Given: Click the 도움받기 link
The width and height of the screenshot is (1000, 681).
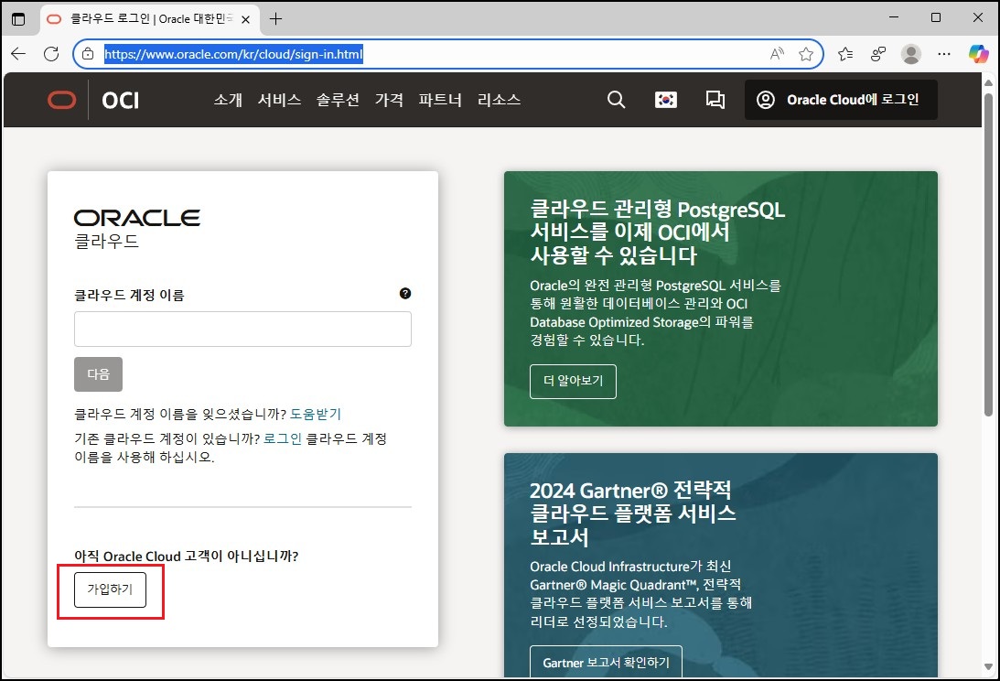Looking at the screenshot, I should (x=316, y=415).
